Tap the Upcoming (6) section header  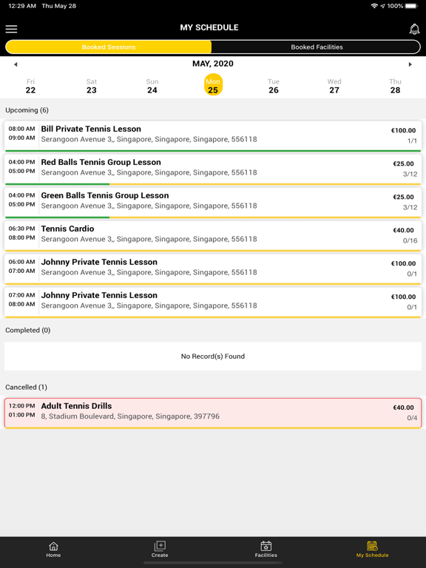[x=27, y=110]
